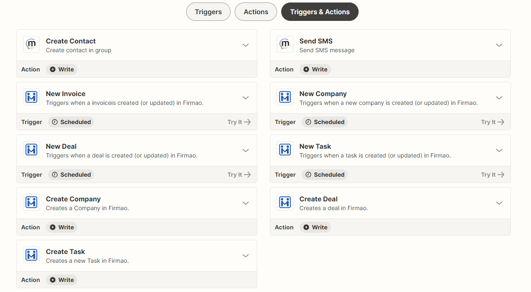This screenshot has width=531, height=292.
Task: Click the New Task trigger description text
Action: (375, 155)
